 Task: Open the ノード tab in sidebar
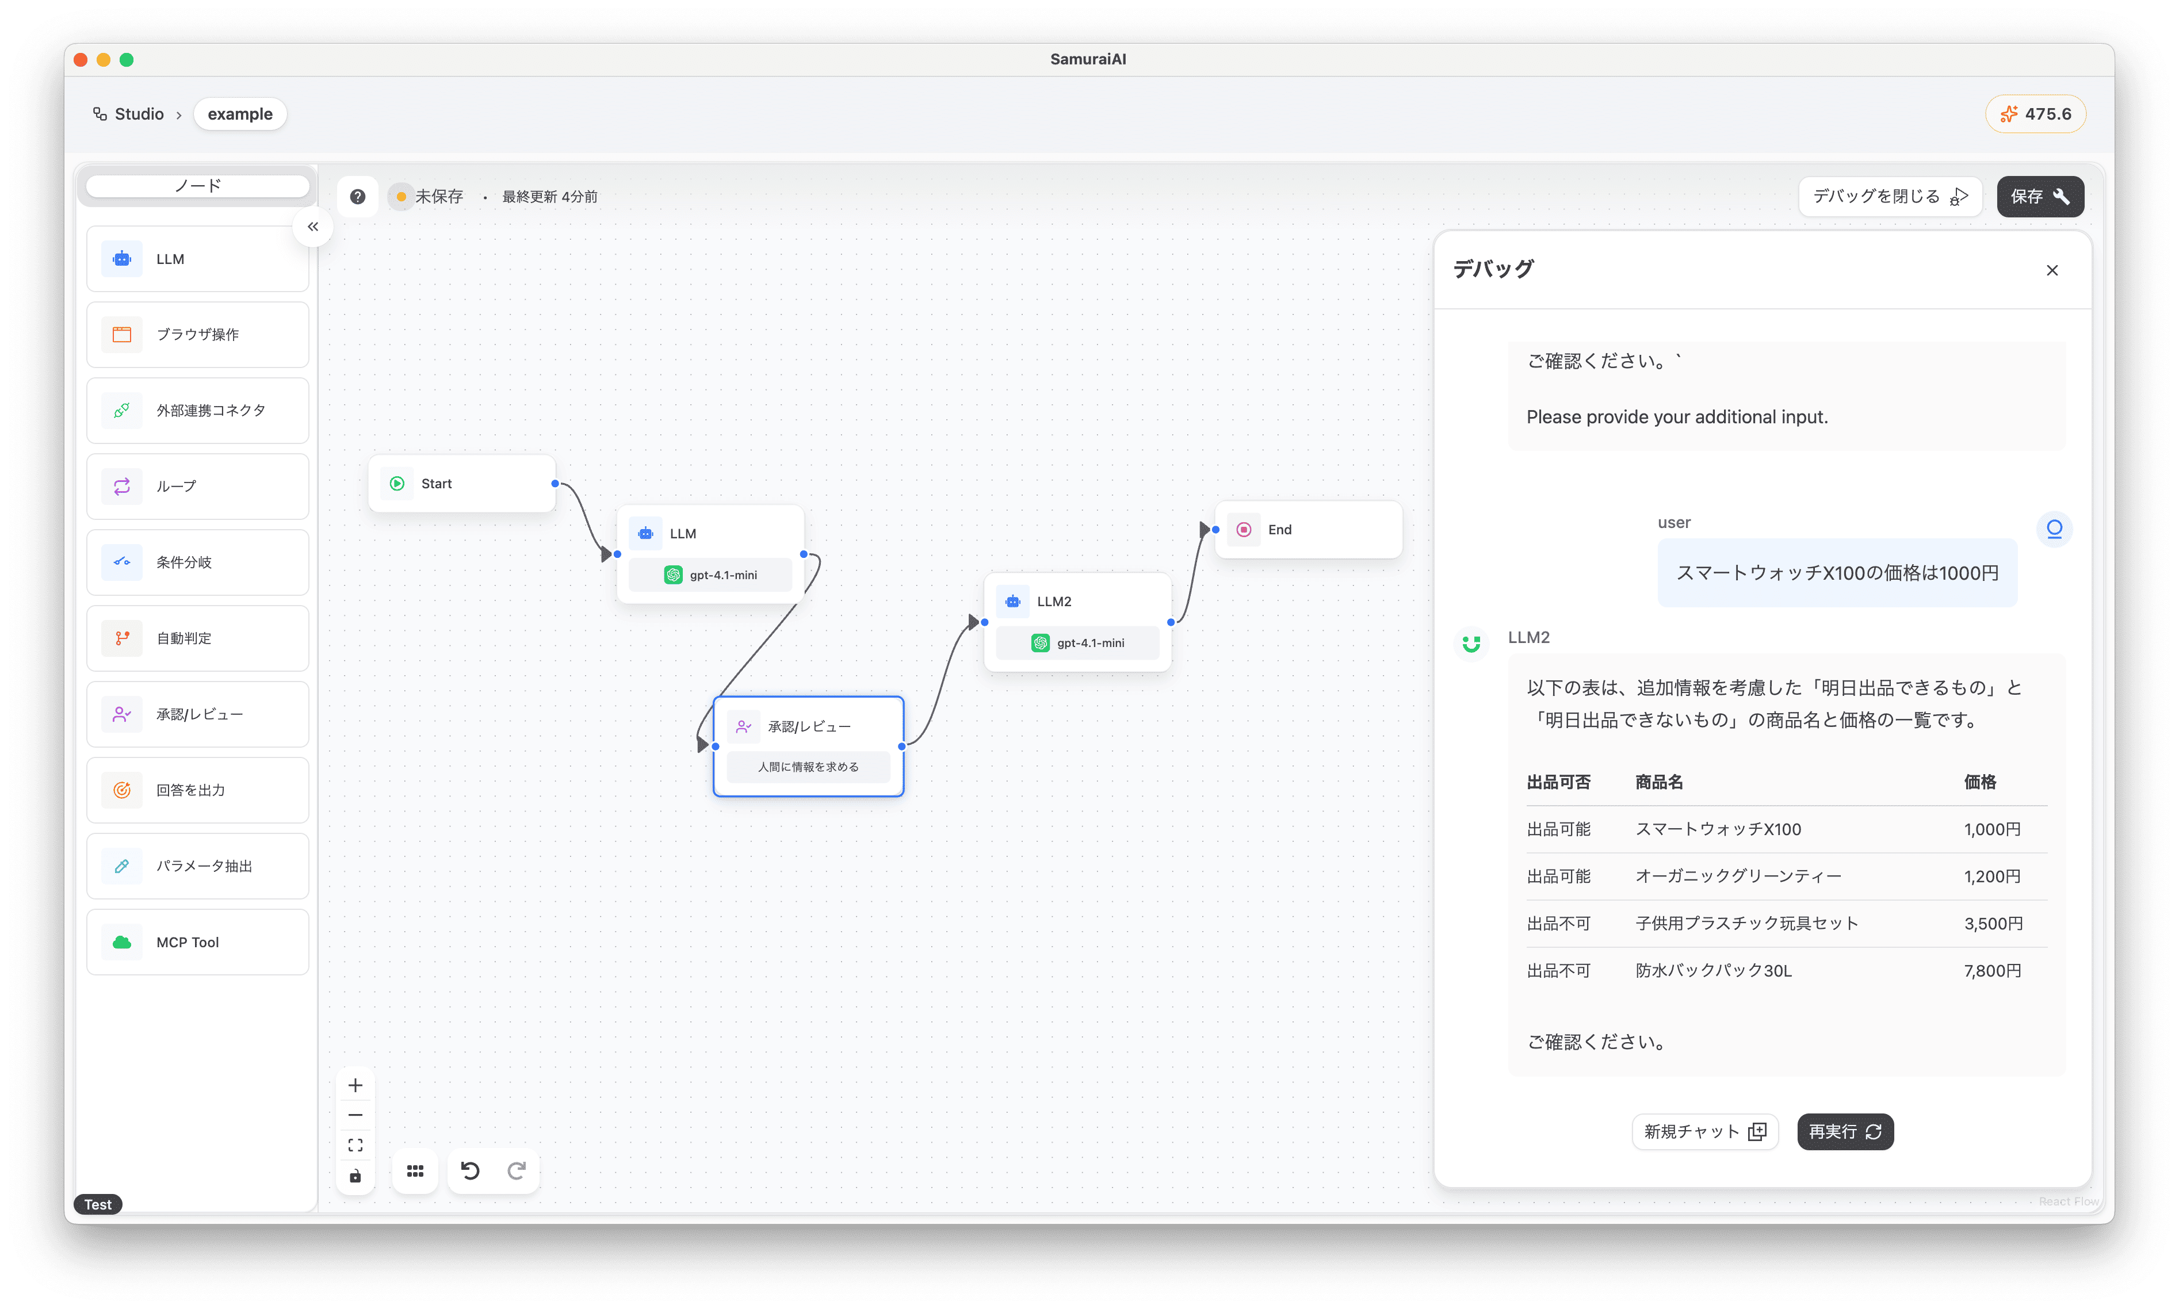(198, 186)
